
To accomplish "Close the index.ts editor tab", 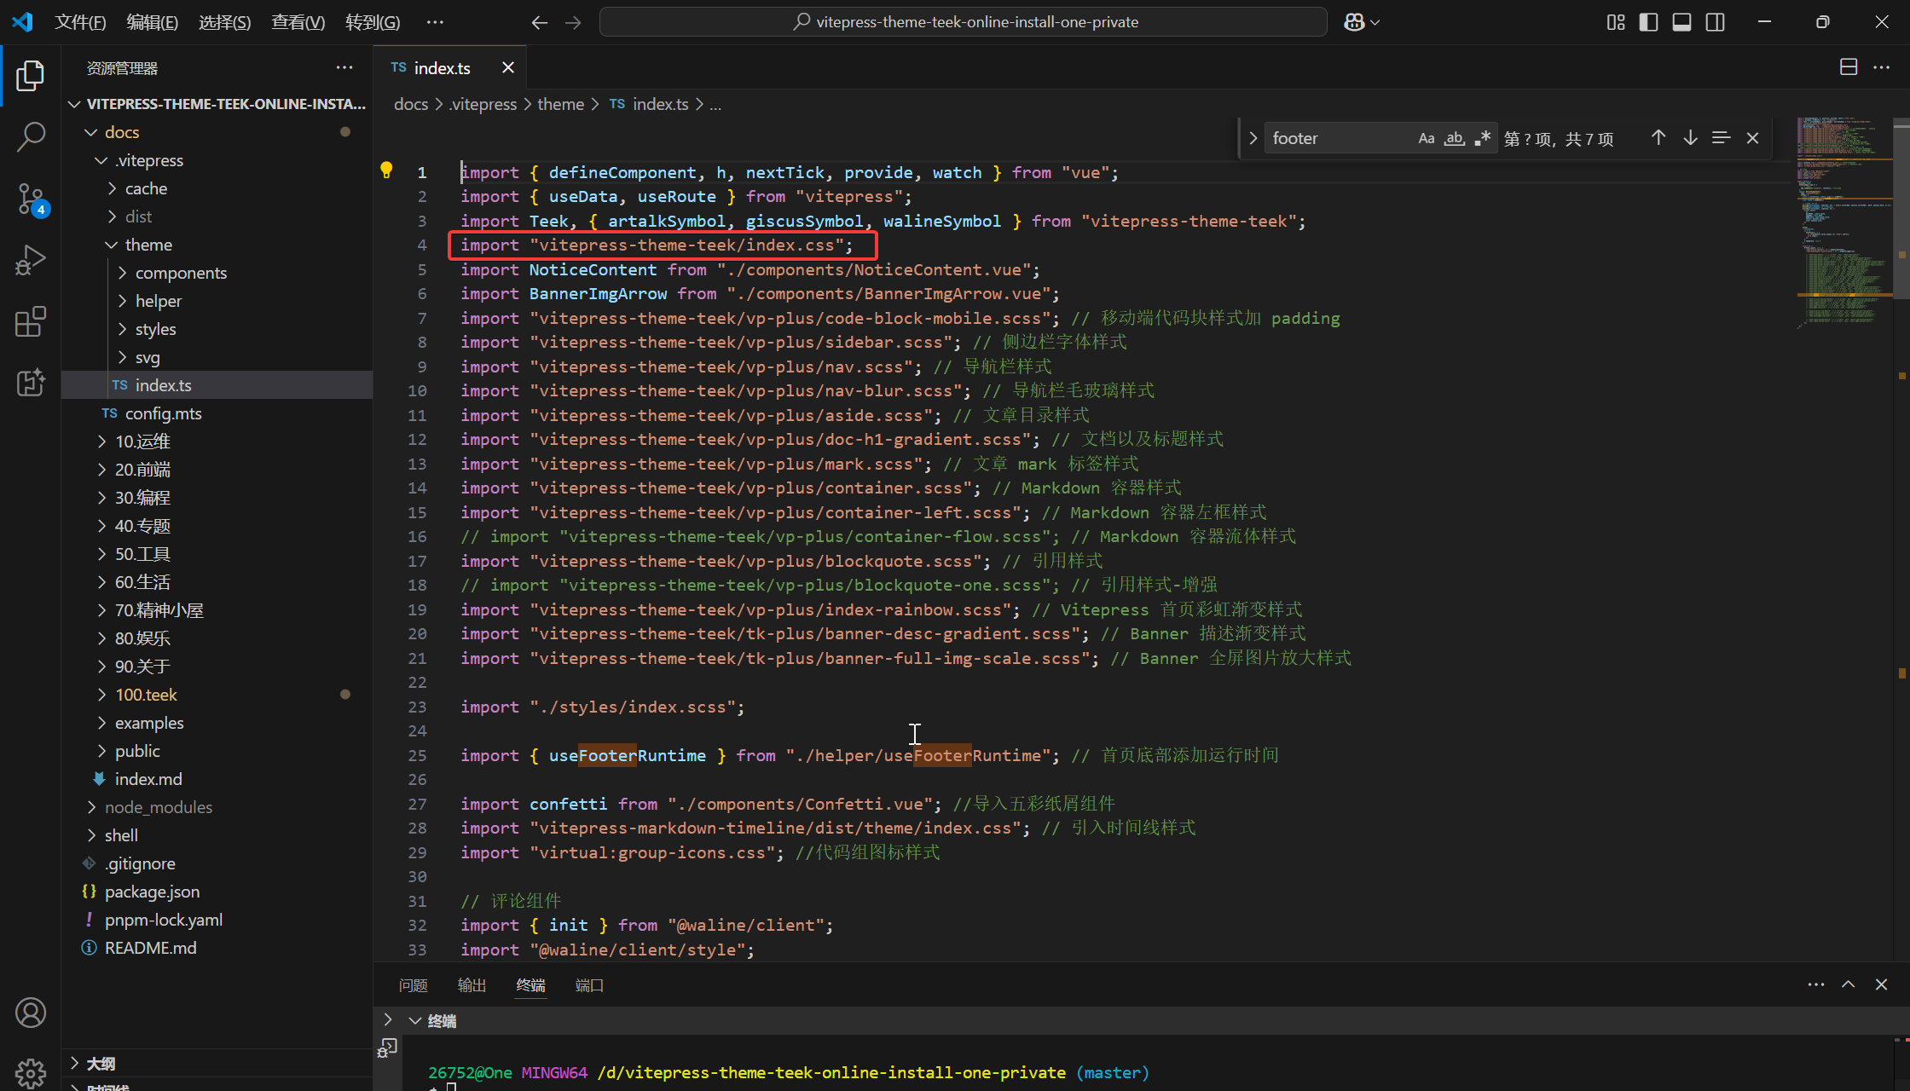I will coord(508,67).
